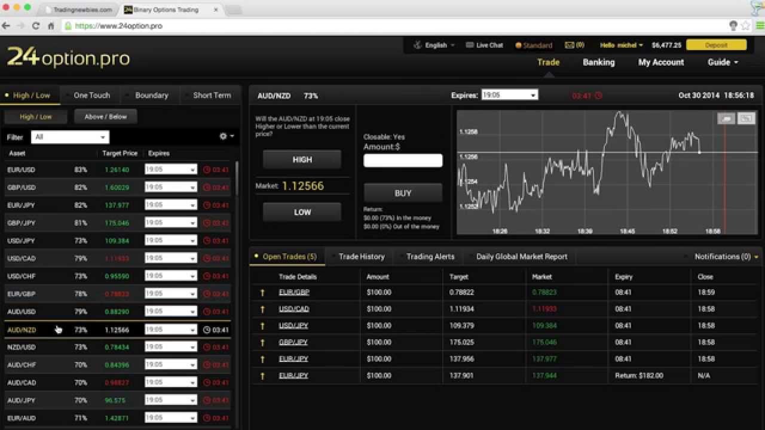
Task: Select the NZD/USD asset row
Action: 117,347
